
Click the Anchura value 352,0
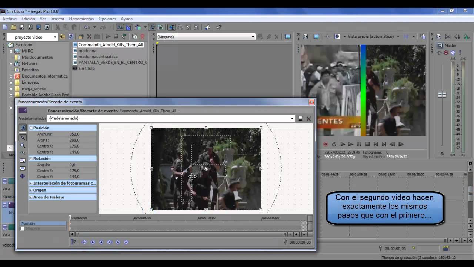click(74, 134)
